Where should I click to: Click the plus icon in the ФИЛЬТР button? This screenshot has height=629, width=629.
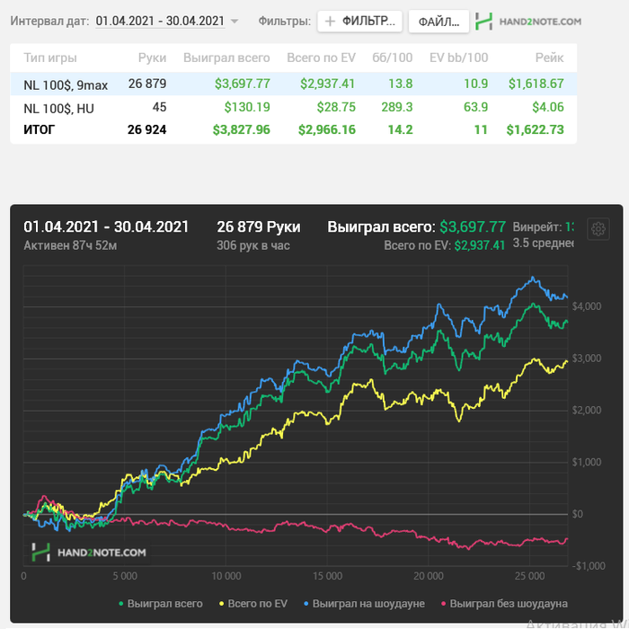click(330, 22)
